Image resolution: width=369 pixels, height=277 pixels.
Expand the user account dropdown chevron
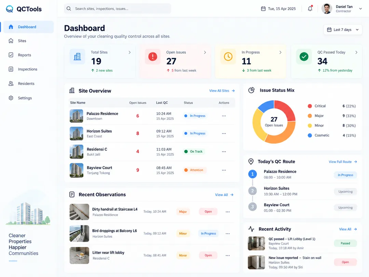[x=360, y=9]
